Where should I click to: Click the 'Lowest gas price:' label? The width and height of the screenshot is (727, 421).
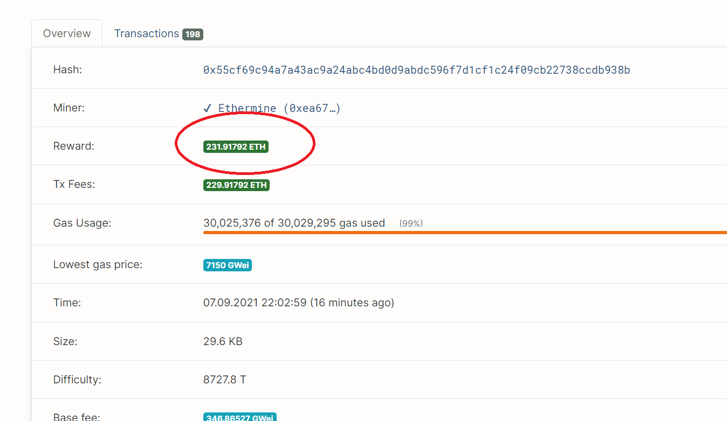98,264
